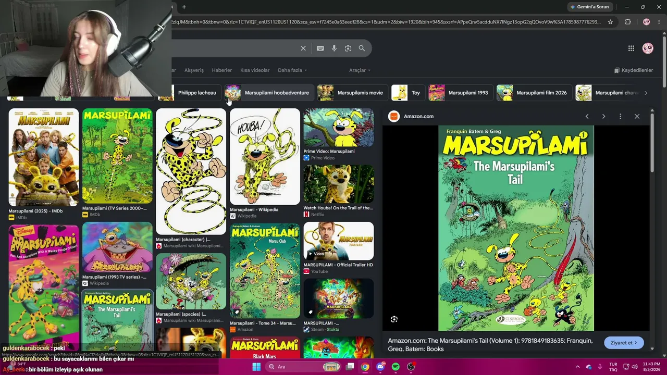Open Marsupilami (2025) IMDb poster thumbnail
This screenshot has width=667, height=375.
tap(44, 157)
